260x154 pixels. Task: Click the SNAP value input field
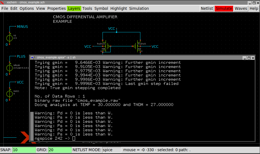coord(24,150)
